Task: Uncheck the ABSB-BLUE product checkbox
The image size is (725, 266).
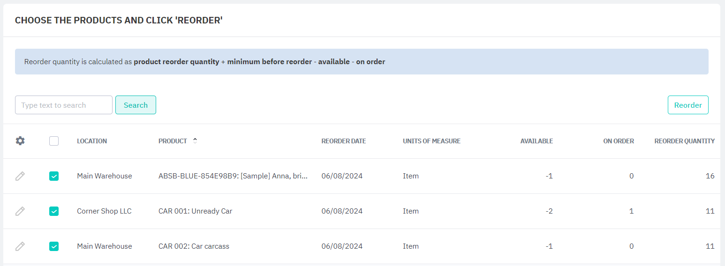Action: click(x=54, y=176)
